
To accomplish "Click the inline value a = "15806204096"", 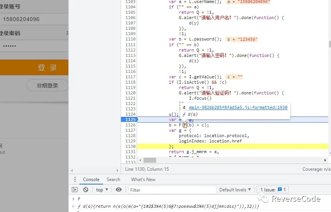I will coord(249,2).
